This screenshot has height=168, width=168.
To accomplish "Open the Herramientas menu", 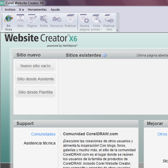I will click(x=37, y=10).
